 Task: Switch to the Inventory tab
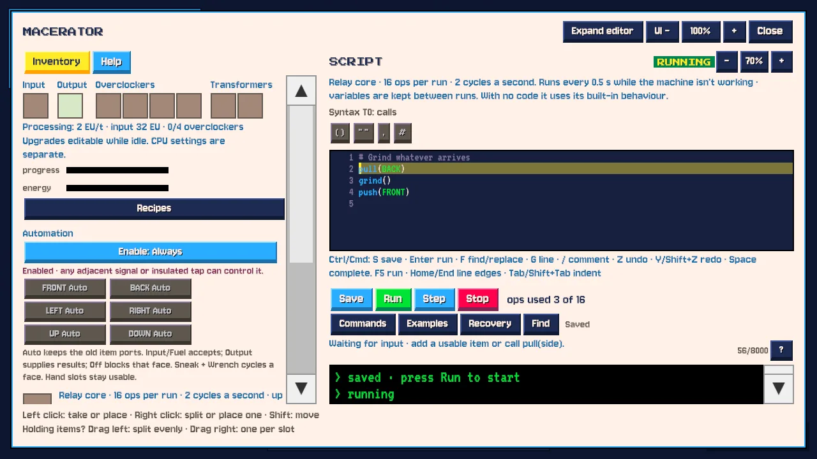tap(57, 62)
